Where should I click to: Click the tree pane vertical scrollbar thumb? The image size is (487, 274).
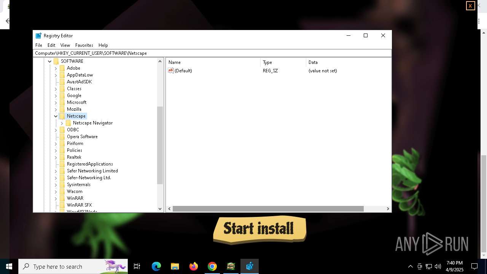pyautogui.click(x=160, y=145)
